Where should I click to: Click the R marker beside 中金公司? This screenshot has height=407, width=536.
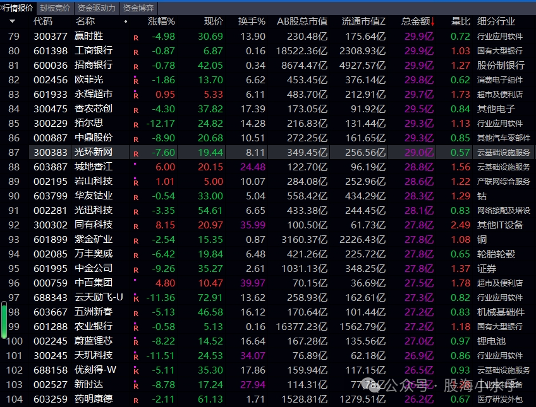pyautogui.click(x=136, y=270)
